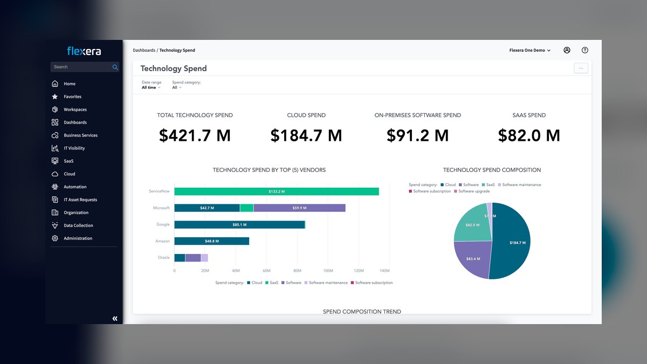
Task: Toggle SaaS in the pie chart legend
Action: [488, 185]
